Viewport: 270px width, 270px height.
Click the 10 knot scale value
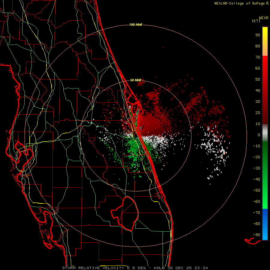tap(258, 124)
